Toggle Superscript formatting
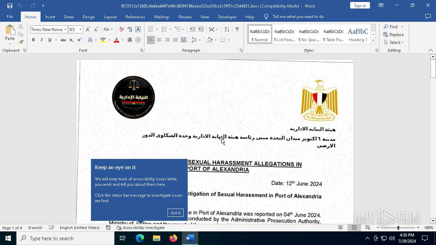This screenshot has width=436, height=245. click(79, 40)
